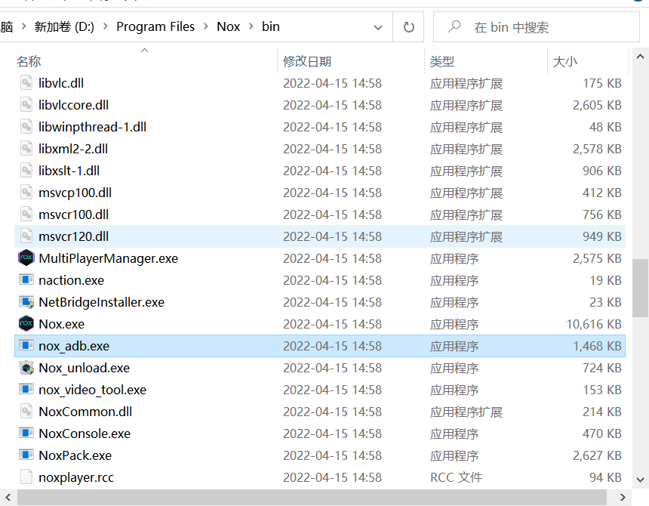The image size is (649, 506).
Task: Select the file name msvcp100.dll
Action: click(75, 193)
